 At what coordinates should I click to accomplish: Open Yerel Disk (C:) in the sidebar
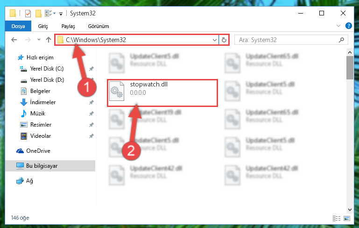tap(47, 69)
